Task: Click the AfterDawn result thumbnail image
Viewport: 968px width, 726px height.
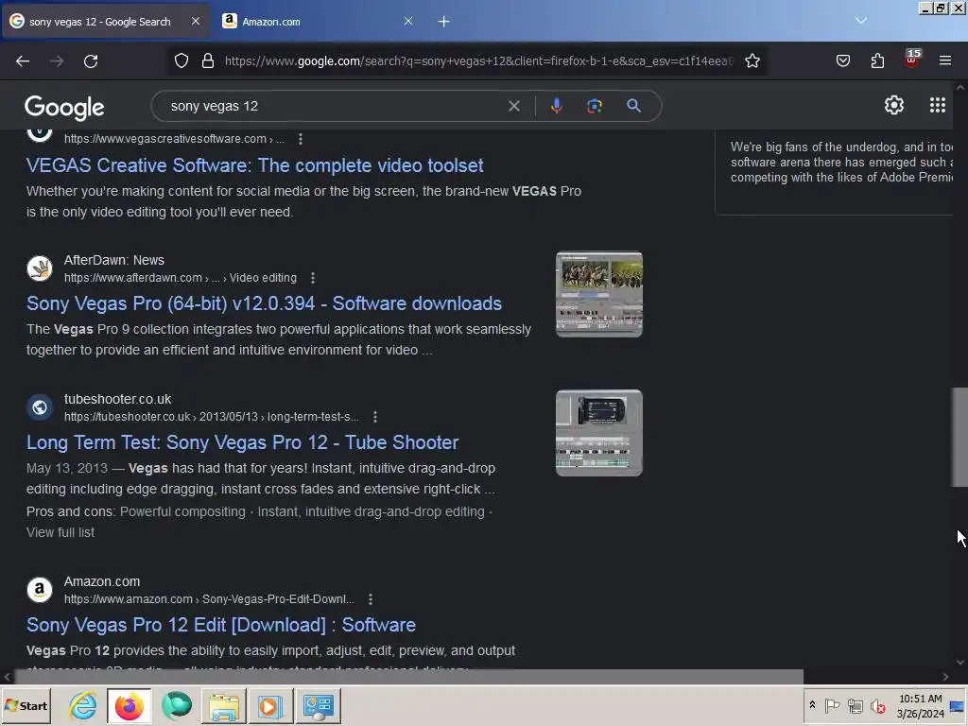Action: [x=598, y=295]
